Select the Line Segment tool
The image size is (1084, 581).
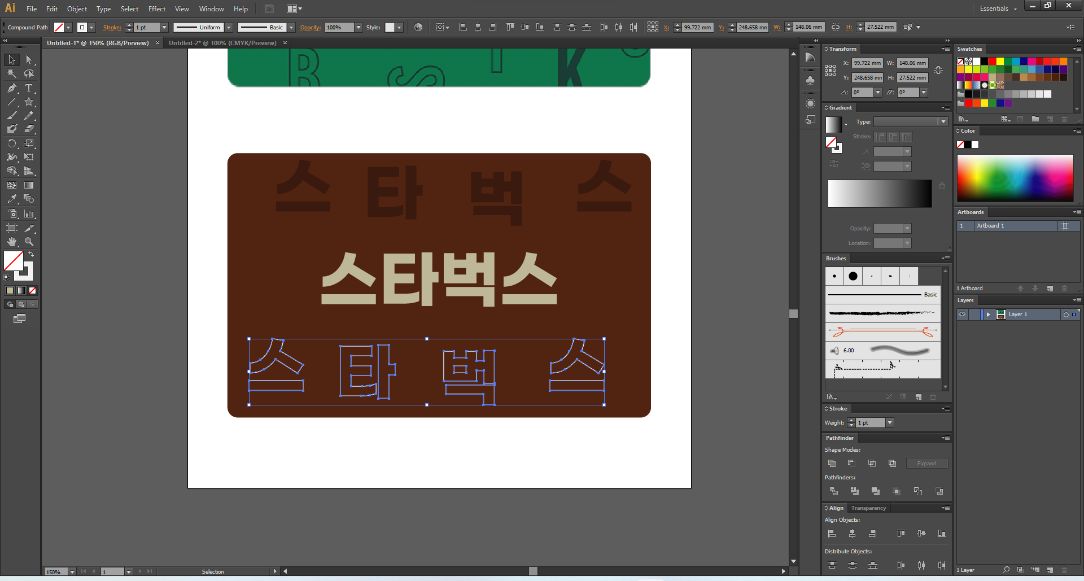point(12,102)
